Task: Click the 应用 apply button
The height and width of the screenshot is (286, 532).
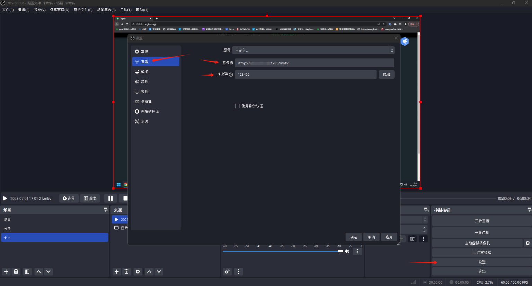Action: coord(389,237)
